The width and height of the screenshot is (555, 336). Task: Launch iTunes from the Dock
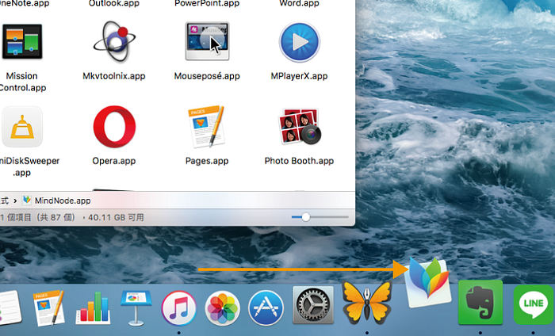click(179, 308)
